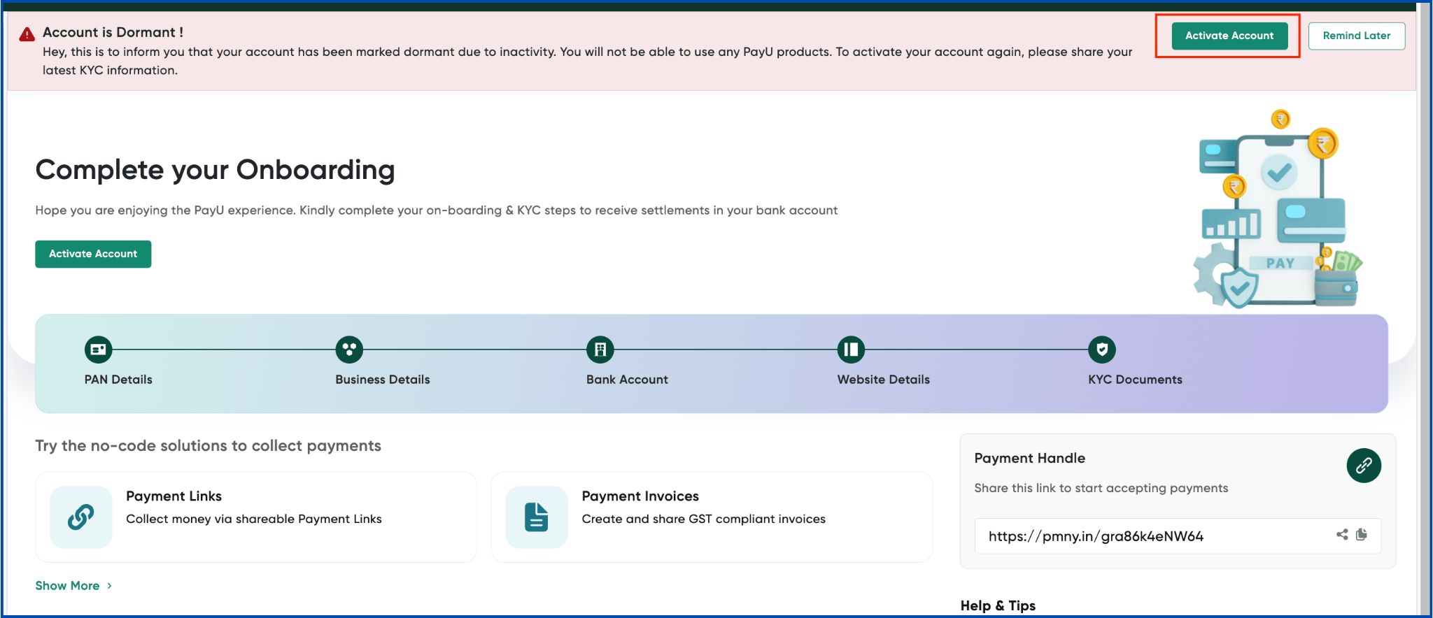Expand the Show More chevron arrow

click(109, 586)
